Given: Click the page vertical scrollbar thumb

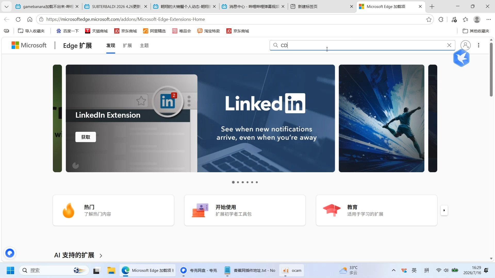Looking at the screenshot, I should pyautogui.click(x=491, y=69).
